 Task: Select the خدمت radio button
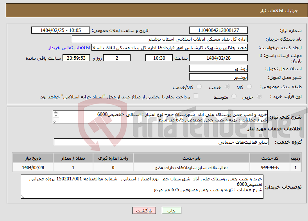click(x=227, y=87)
